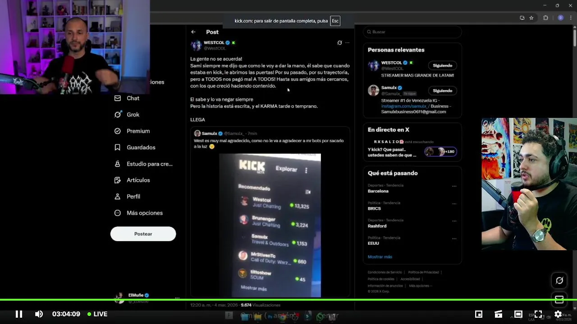The image size is (577, 324).
Task: Enable picture-in-picture mode
Action: coord(479,314)
